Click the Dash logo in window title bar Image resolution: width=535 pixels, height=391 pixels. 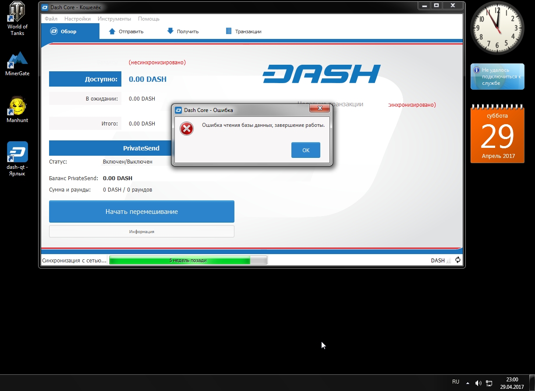click(x=44, y=7)
